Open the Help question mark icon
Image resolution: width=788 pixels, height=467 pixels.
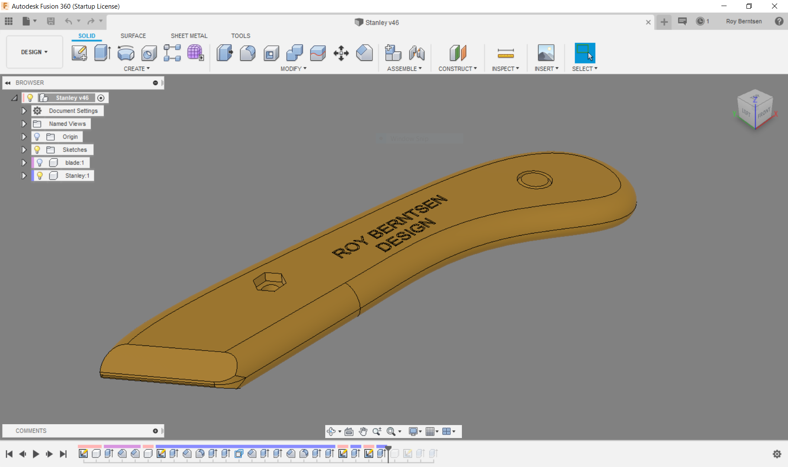pos(779,21)
